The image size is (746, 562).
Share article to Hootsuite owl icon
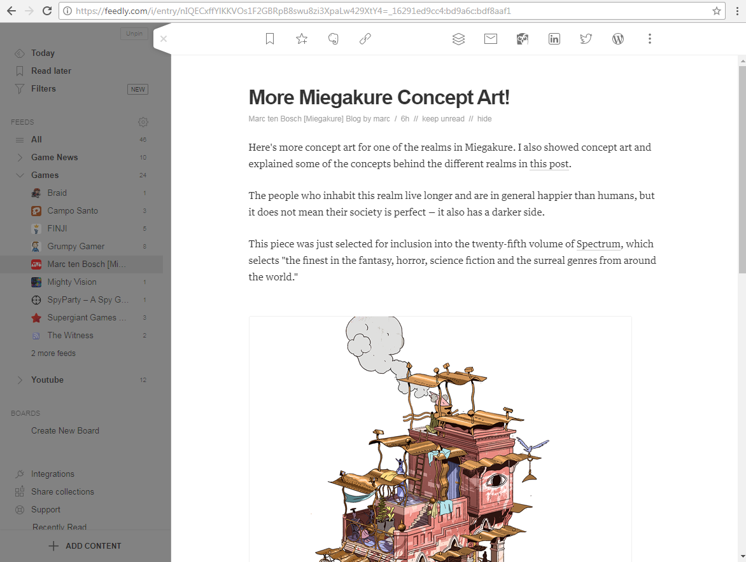click(x=523, y=39)
